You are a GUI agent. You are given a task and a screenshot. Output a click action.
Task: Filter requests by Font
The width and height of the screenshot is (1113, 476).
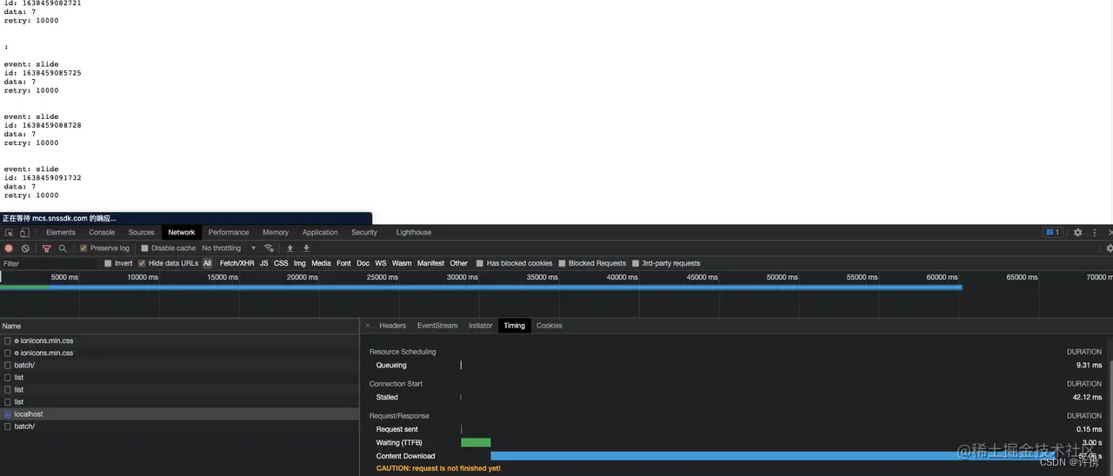[x=344, y=263]
